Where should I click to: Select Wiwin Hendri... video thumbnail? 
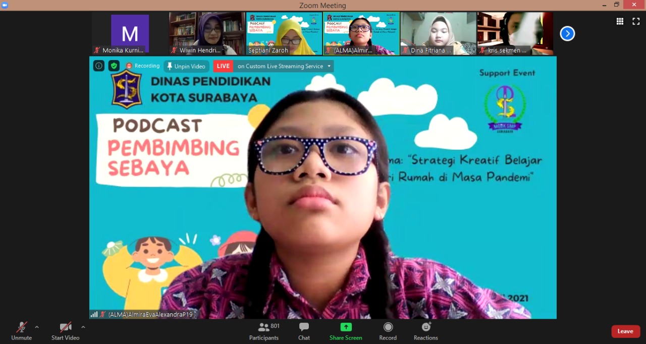[x=207, y=34]
